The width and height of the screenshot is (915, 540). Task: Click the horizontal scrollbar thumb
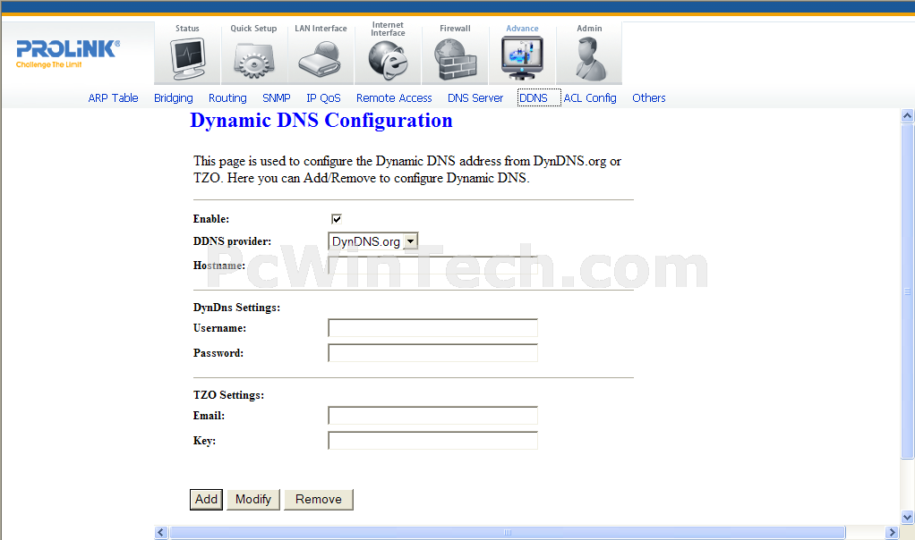508,533
